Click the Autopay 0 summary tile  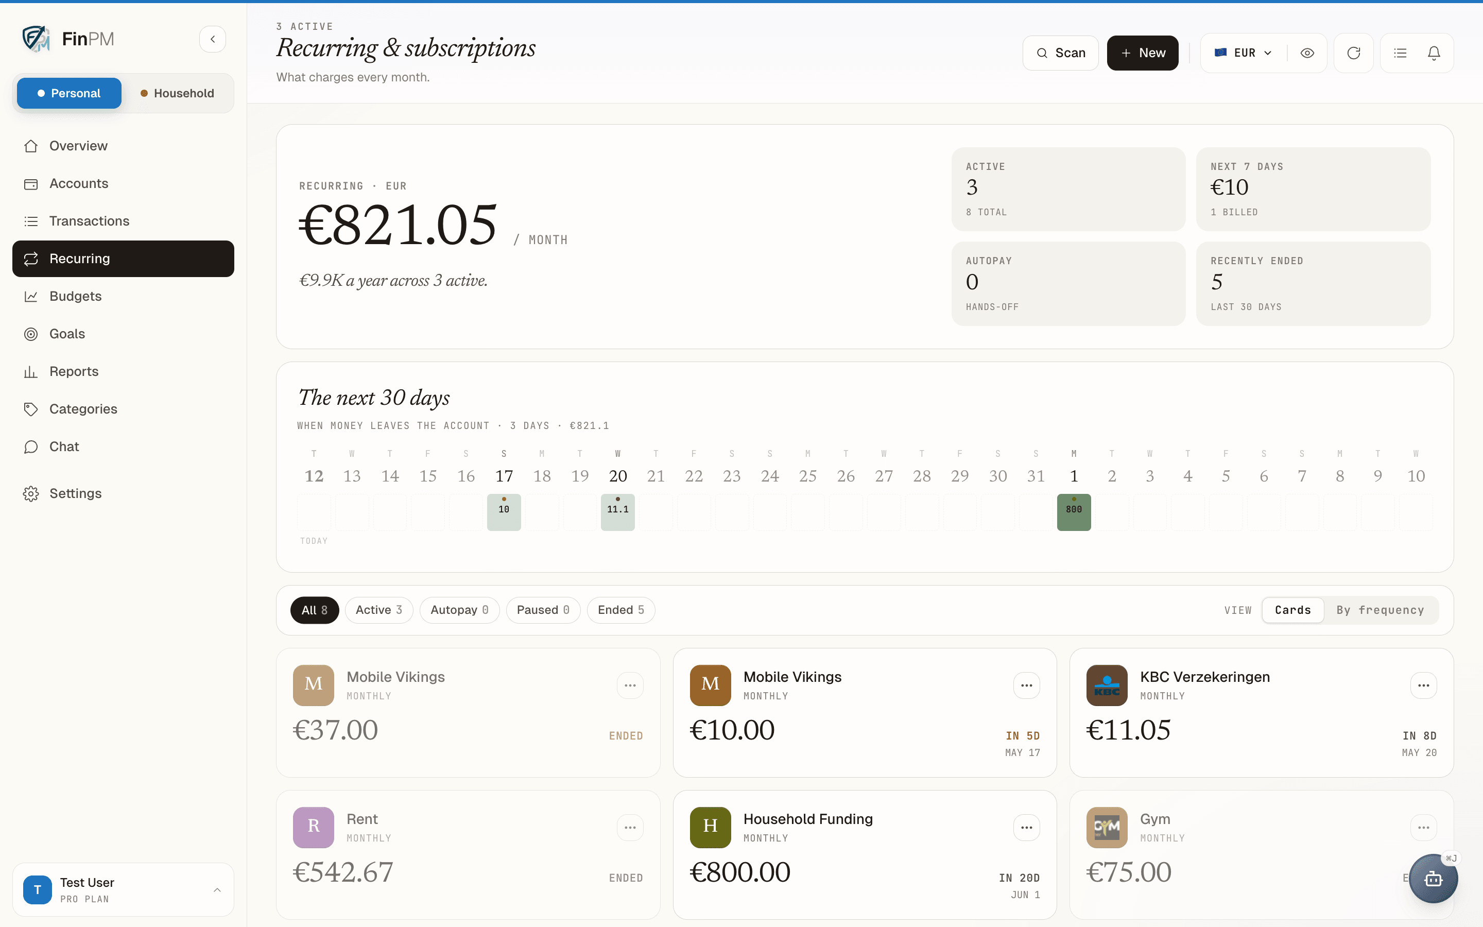click(1068, 283)
